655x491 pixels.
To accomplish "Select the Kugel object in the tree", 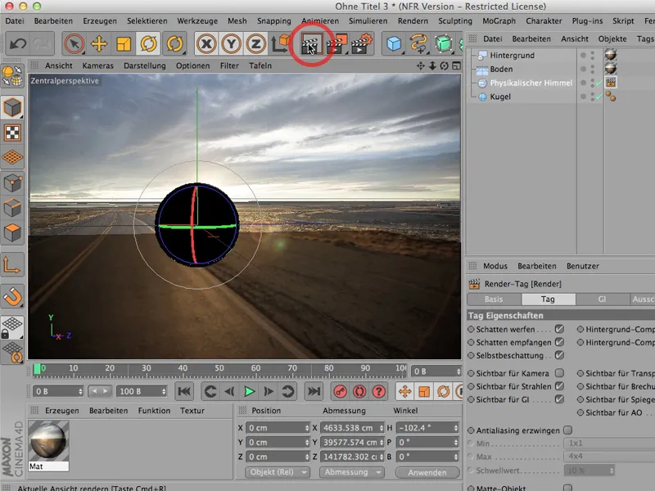I will click(x=500, y=97).
